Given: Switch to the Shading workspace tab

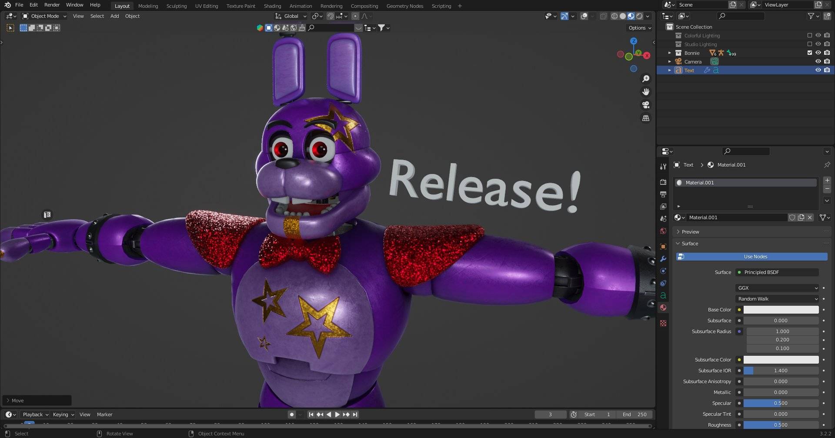Looking at the screenshot, I should [x=272, y=6].
